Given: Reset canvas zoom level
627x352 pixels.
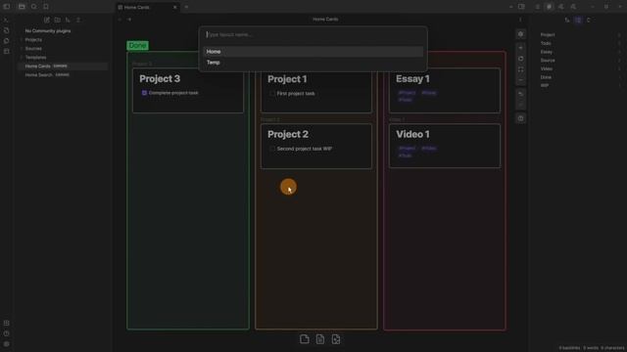Looking at the screenshot, I should pyautogui.click(x=520, y=59).
